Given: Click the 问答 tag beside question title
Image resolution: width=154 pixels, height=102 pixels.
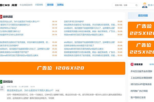Looking at the screenshot, I should 57,90.
